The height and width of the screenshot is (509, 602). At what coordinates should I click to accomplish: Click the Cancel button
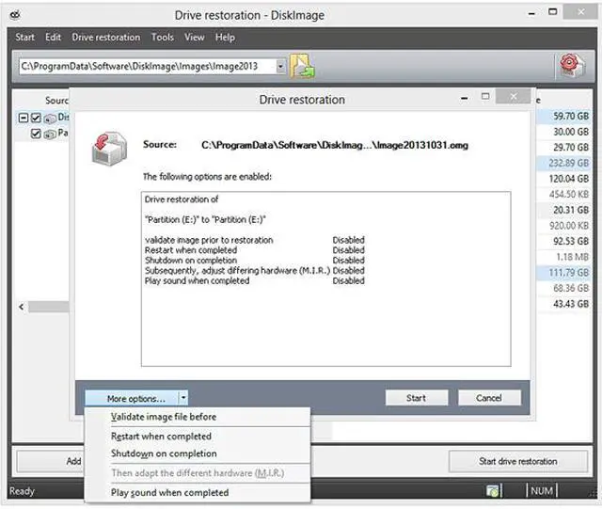pyautogui.click(x=488, y=398)
